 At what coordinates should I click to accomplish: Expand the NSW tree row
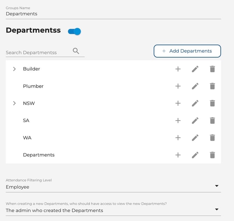coord(14,103)
